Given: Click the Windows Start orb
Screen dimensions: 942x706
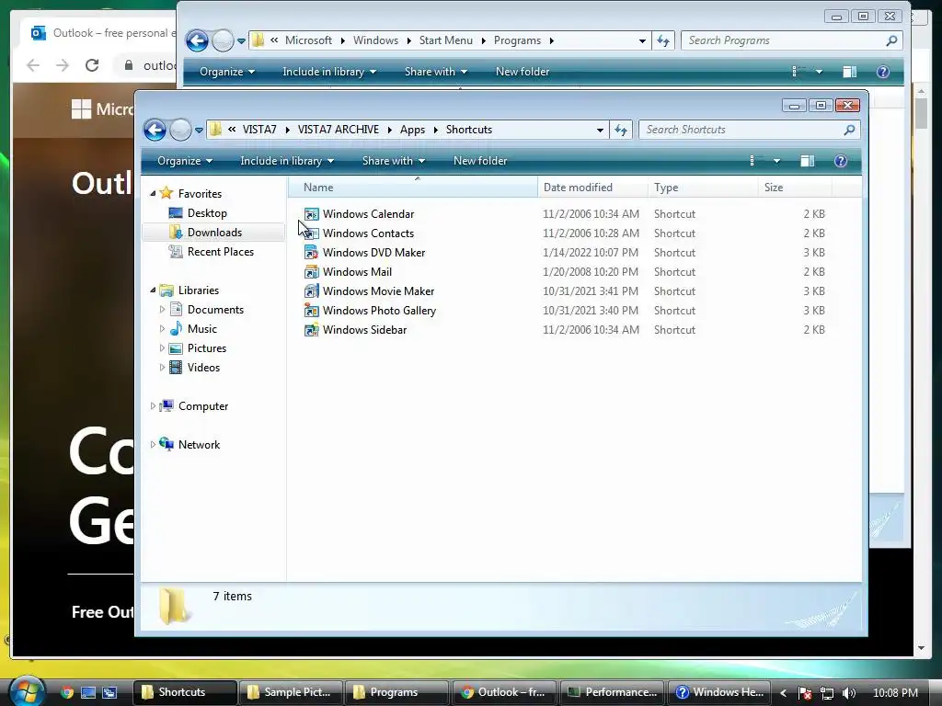Looking at the screenshot, I should point(27,690).
